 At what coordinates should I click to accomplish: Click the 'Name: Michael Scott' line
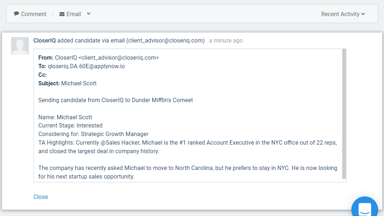[65, 117]
